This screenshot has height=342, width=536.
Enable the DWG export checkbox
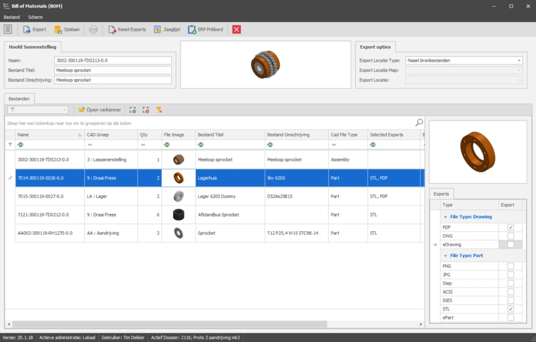[511, 236]
